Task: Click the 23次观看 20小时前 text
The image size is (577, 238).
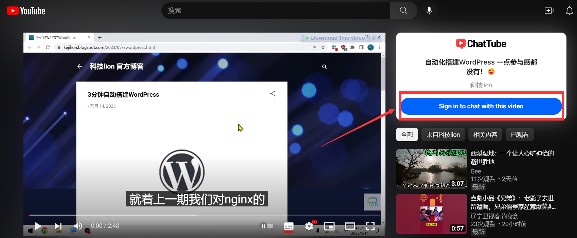Action: (x=498, y=224)
